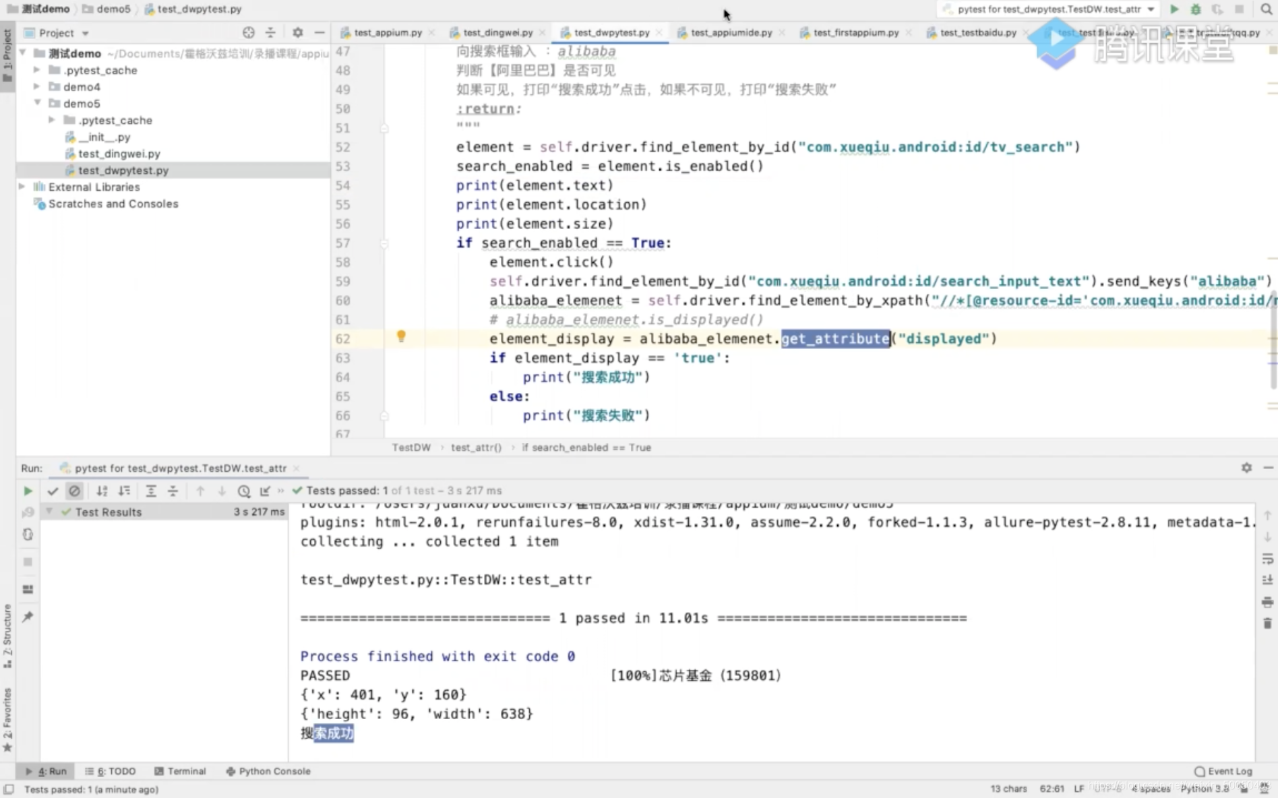Image resolution: width=1278 pixels, height=798 pixels.
Task: Hide the Project panel
Action: pos(319,32)
